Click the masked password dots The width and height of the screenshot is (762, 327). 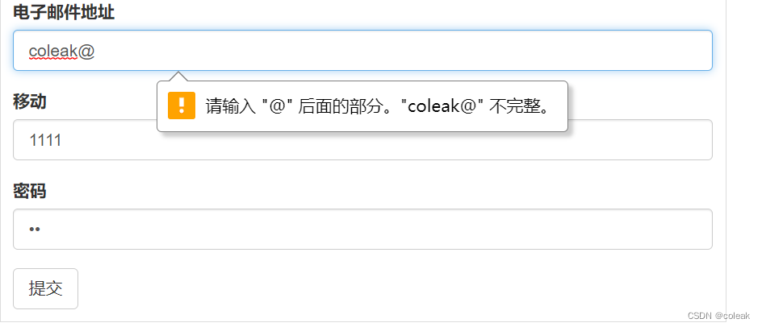pyautogui.click(x=35, y=230)
